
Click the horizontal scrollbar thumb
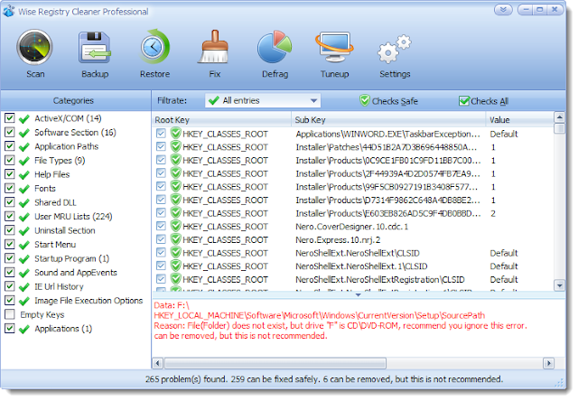(x=275, y=363)
